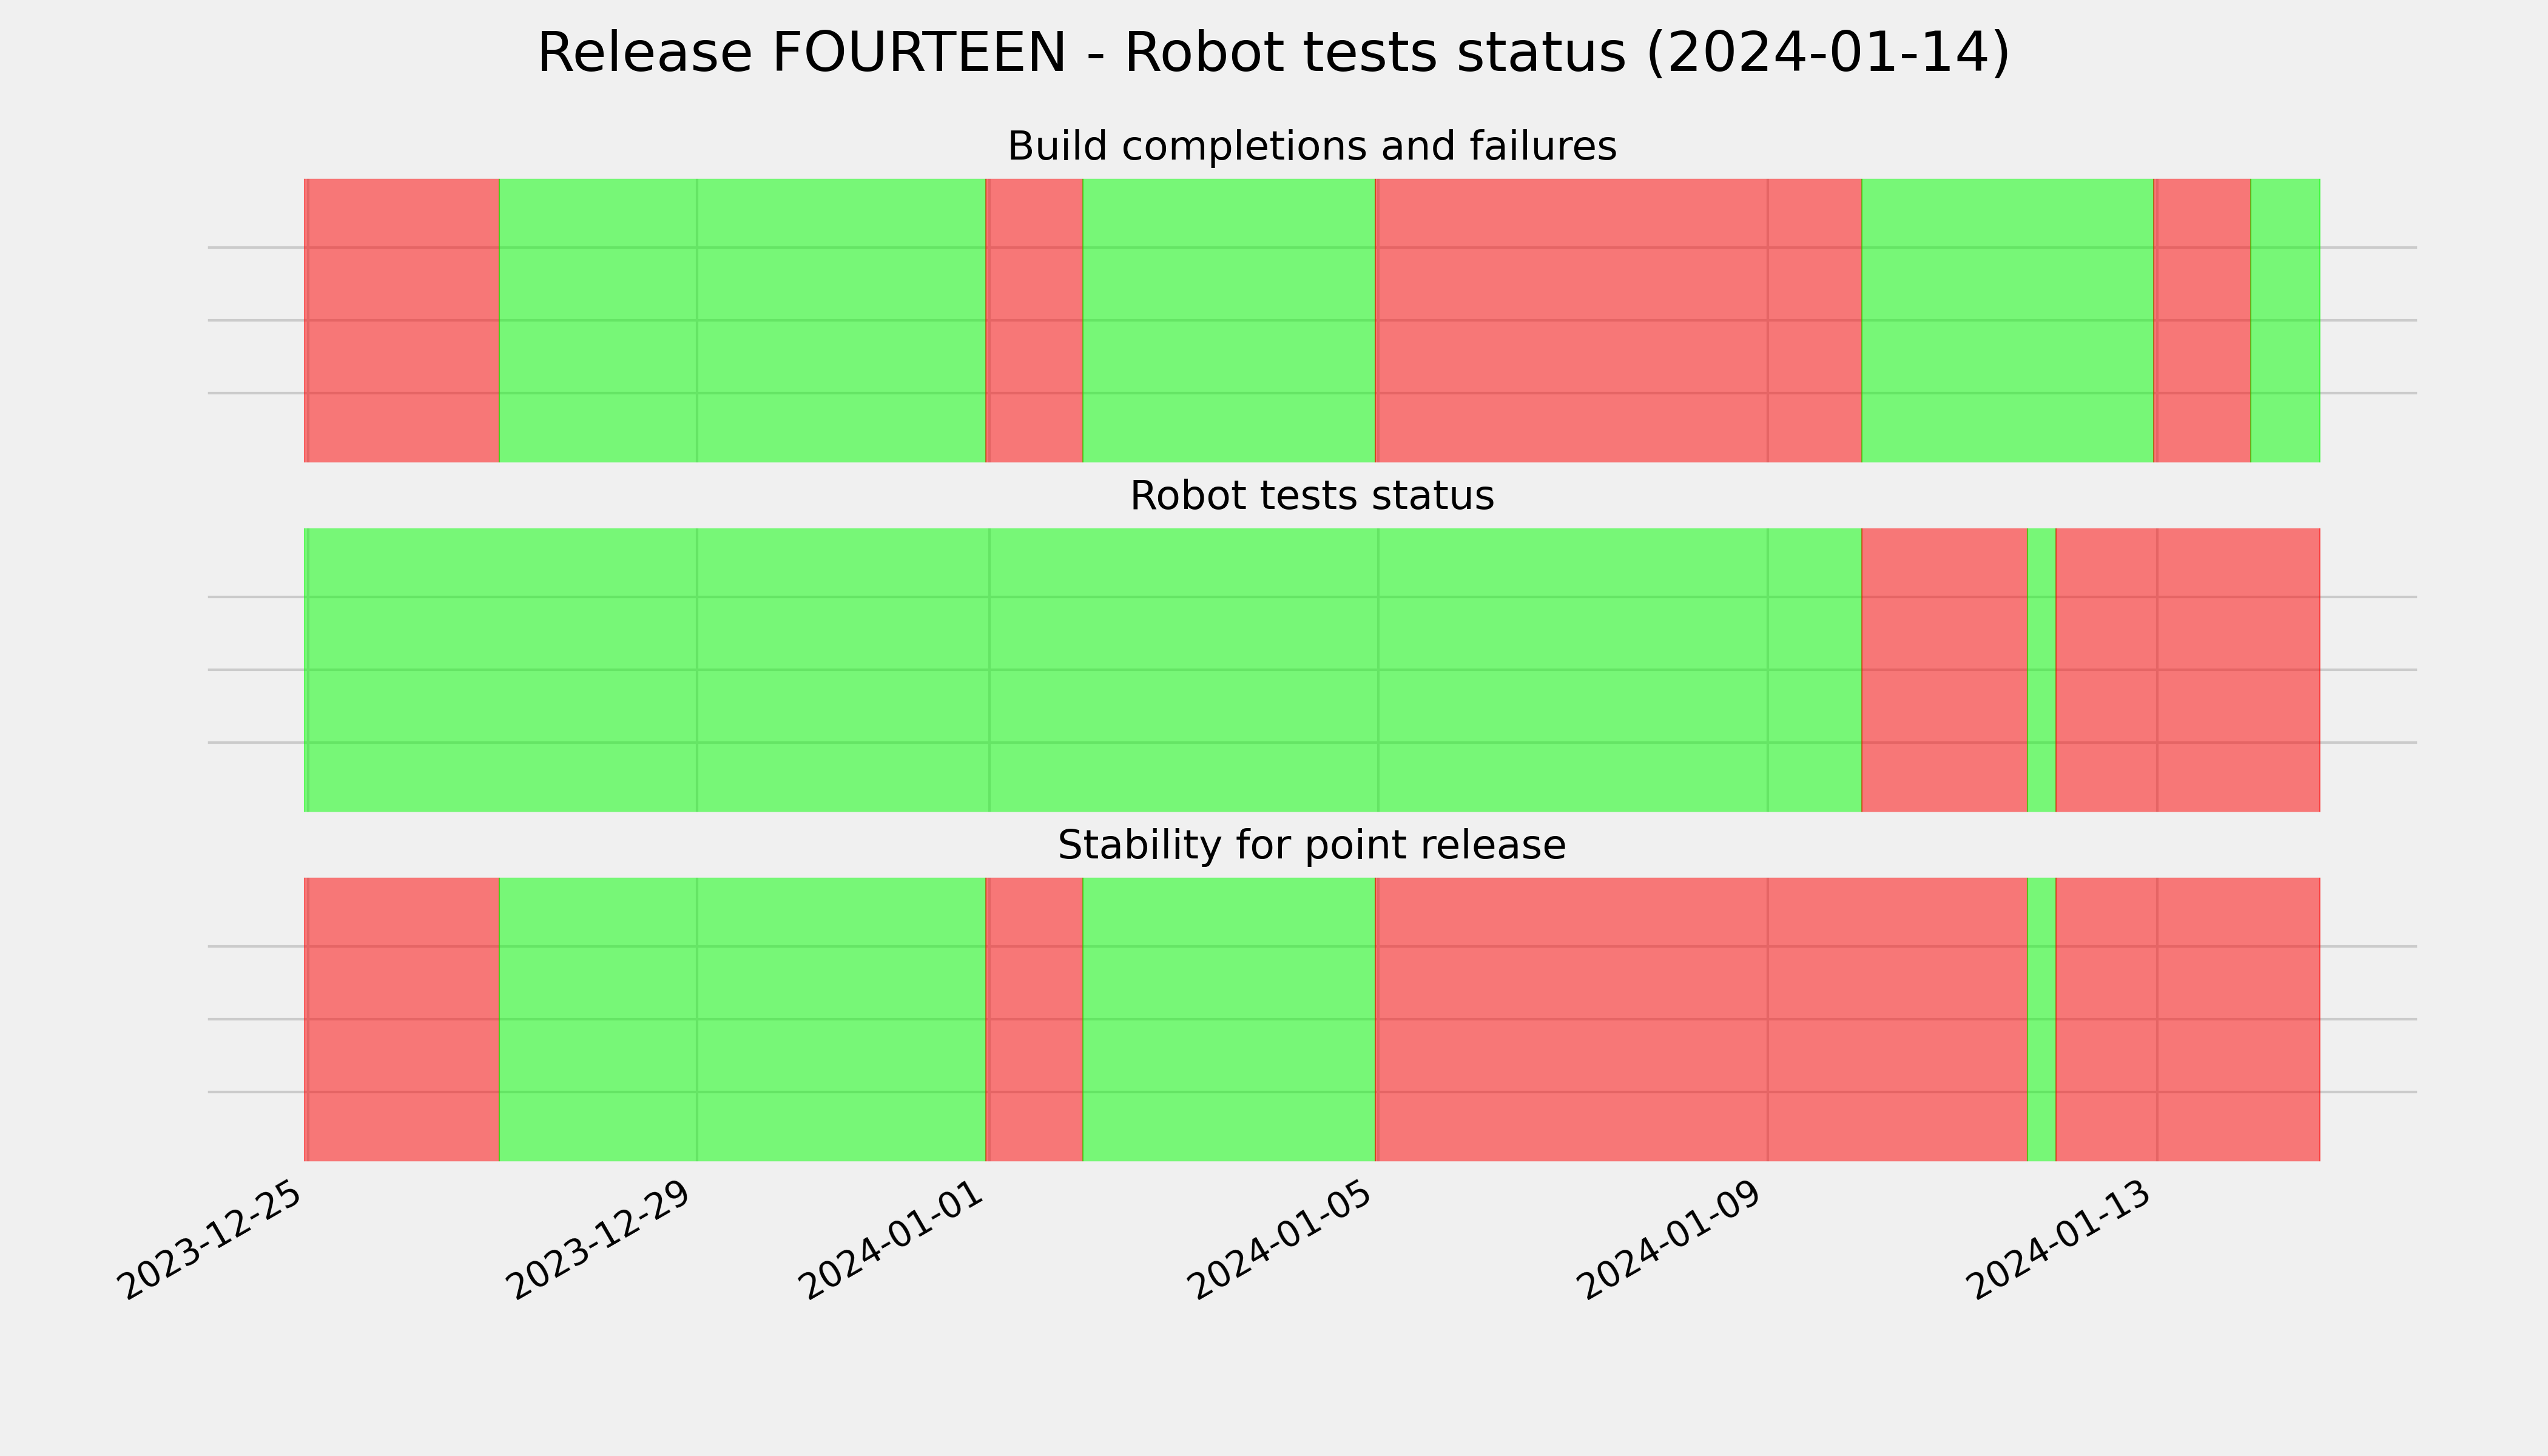The height and width of the screenshot is (1456, 2548).
Task: Select the 'Build completions and failures' subplot title
Action: (x=1311, y=146)
